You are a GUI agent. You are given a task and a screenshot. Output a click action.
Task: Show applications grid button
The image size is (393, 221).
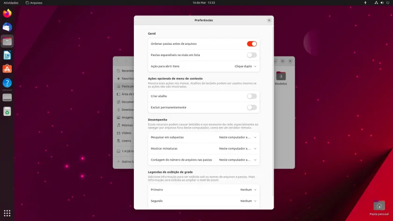coord(7,213)
